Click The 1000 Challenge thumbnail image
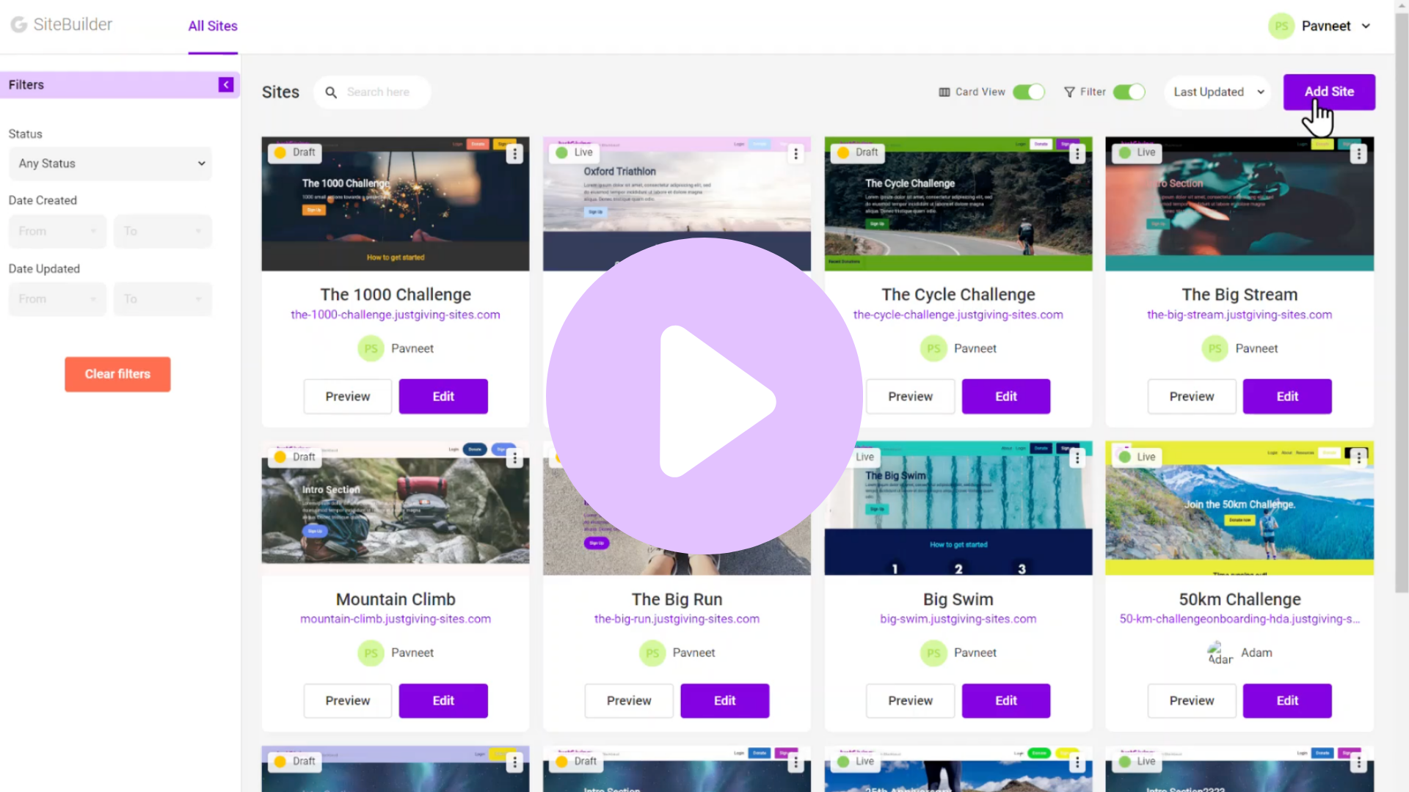The width and height of the screenshot is (1409, 792). coord(396,204)
